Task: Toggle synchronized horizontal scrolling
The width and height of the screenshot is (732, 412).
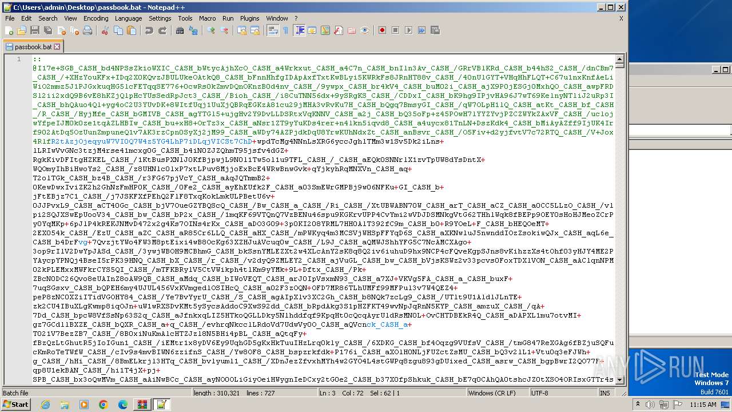Action: 255,30
